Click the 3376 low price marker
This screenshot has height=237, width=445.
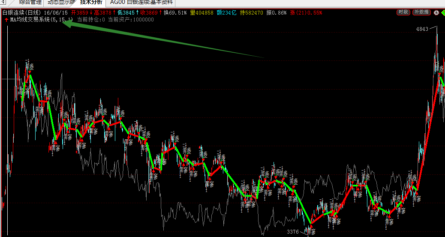pyautogui.click(x=293, y=232)
